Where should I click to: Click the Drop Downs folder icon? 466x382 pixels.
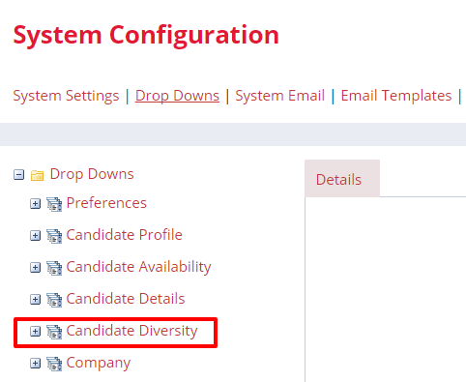click(x=37, y=175)
